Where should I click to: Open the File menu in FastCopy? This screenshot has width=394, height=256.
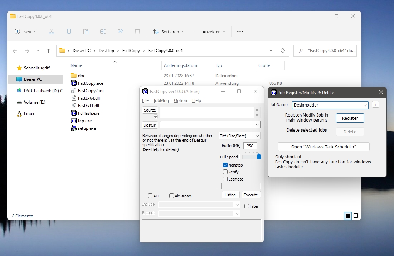[x=145, y=100]
